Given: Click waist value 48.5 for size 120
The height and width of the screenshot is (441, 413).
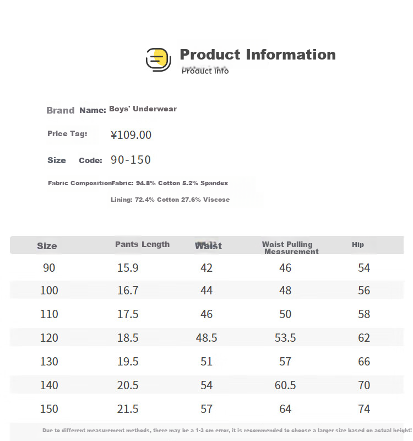Looking at the screenshot, I should [206, 338].
